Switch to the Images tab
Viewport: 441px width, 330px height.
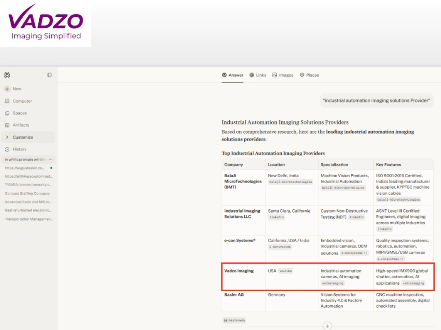[x=283, y=75]
